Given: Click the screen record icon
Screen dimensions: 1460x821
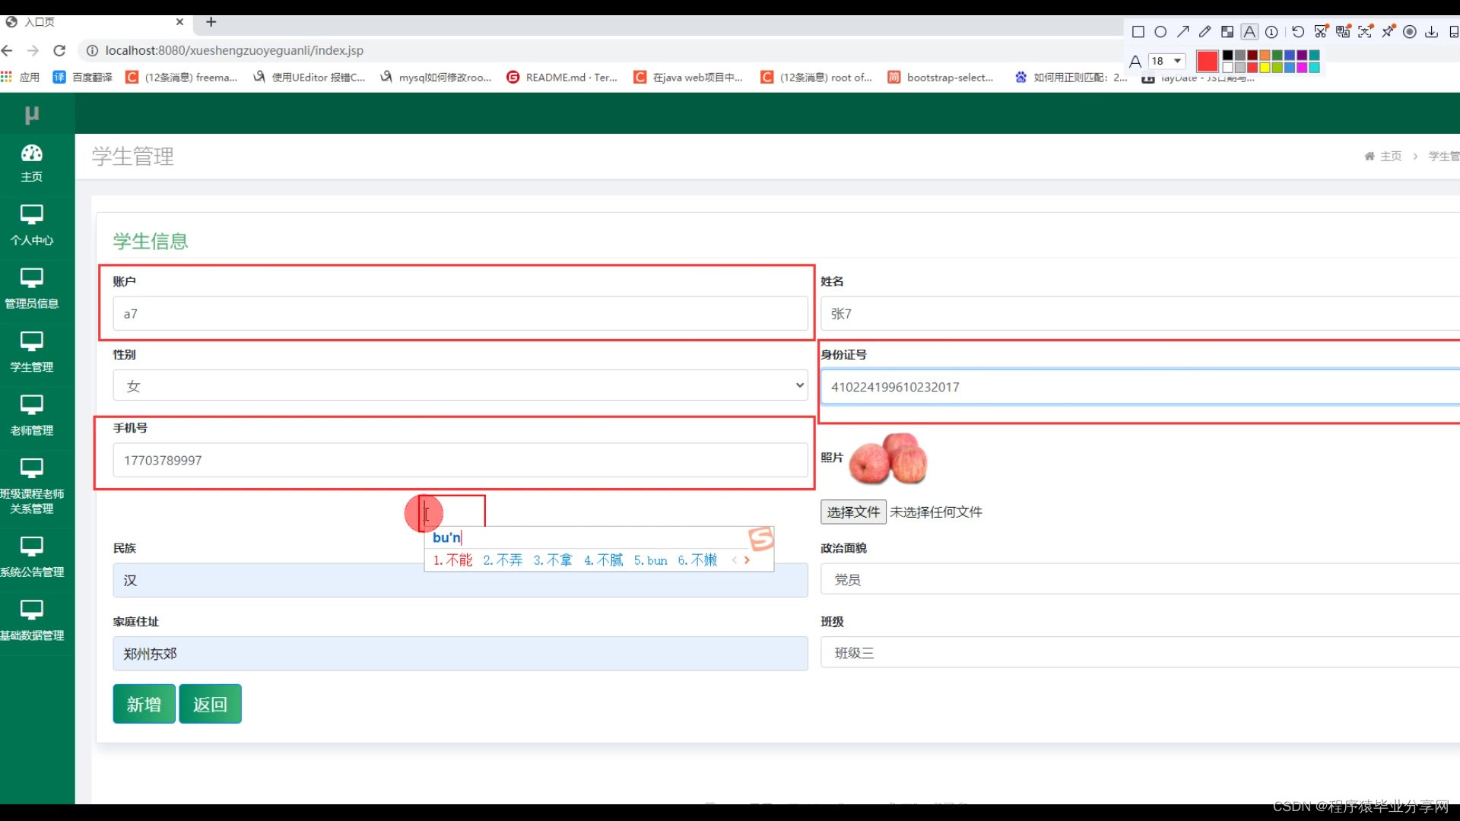Looking at the screenshot, I should [x=1410, y=32].
